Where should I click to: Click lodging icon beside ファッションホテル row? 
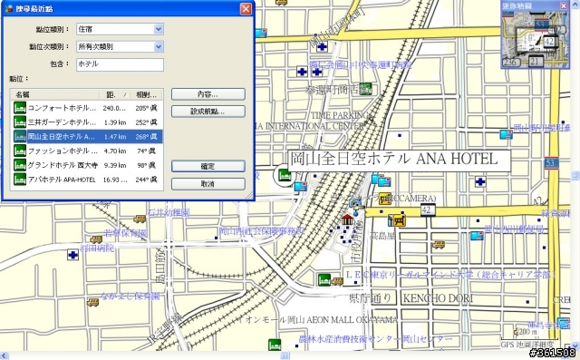(20, 151)
